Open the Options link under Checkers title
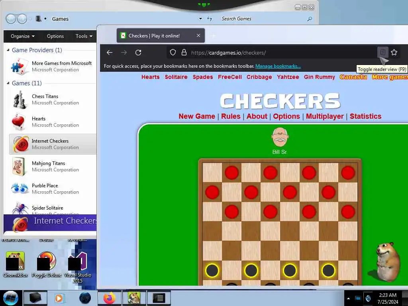This screenshot has height=306, width=408. [286, 116]
